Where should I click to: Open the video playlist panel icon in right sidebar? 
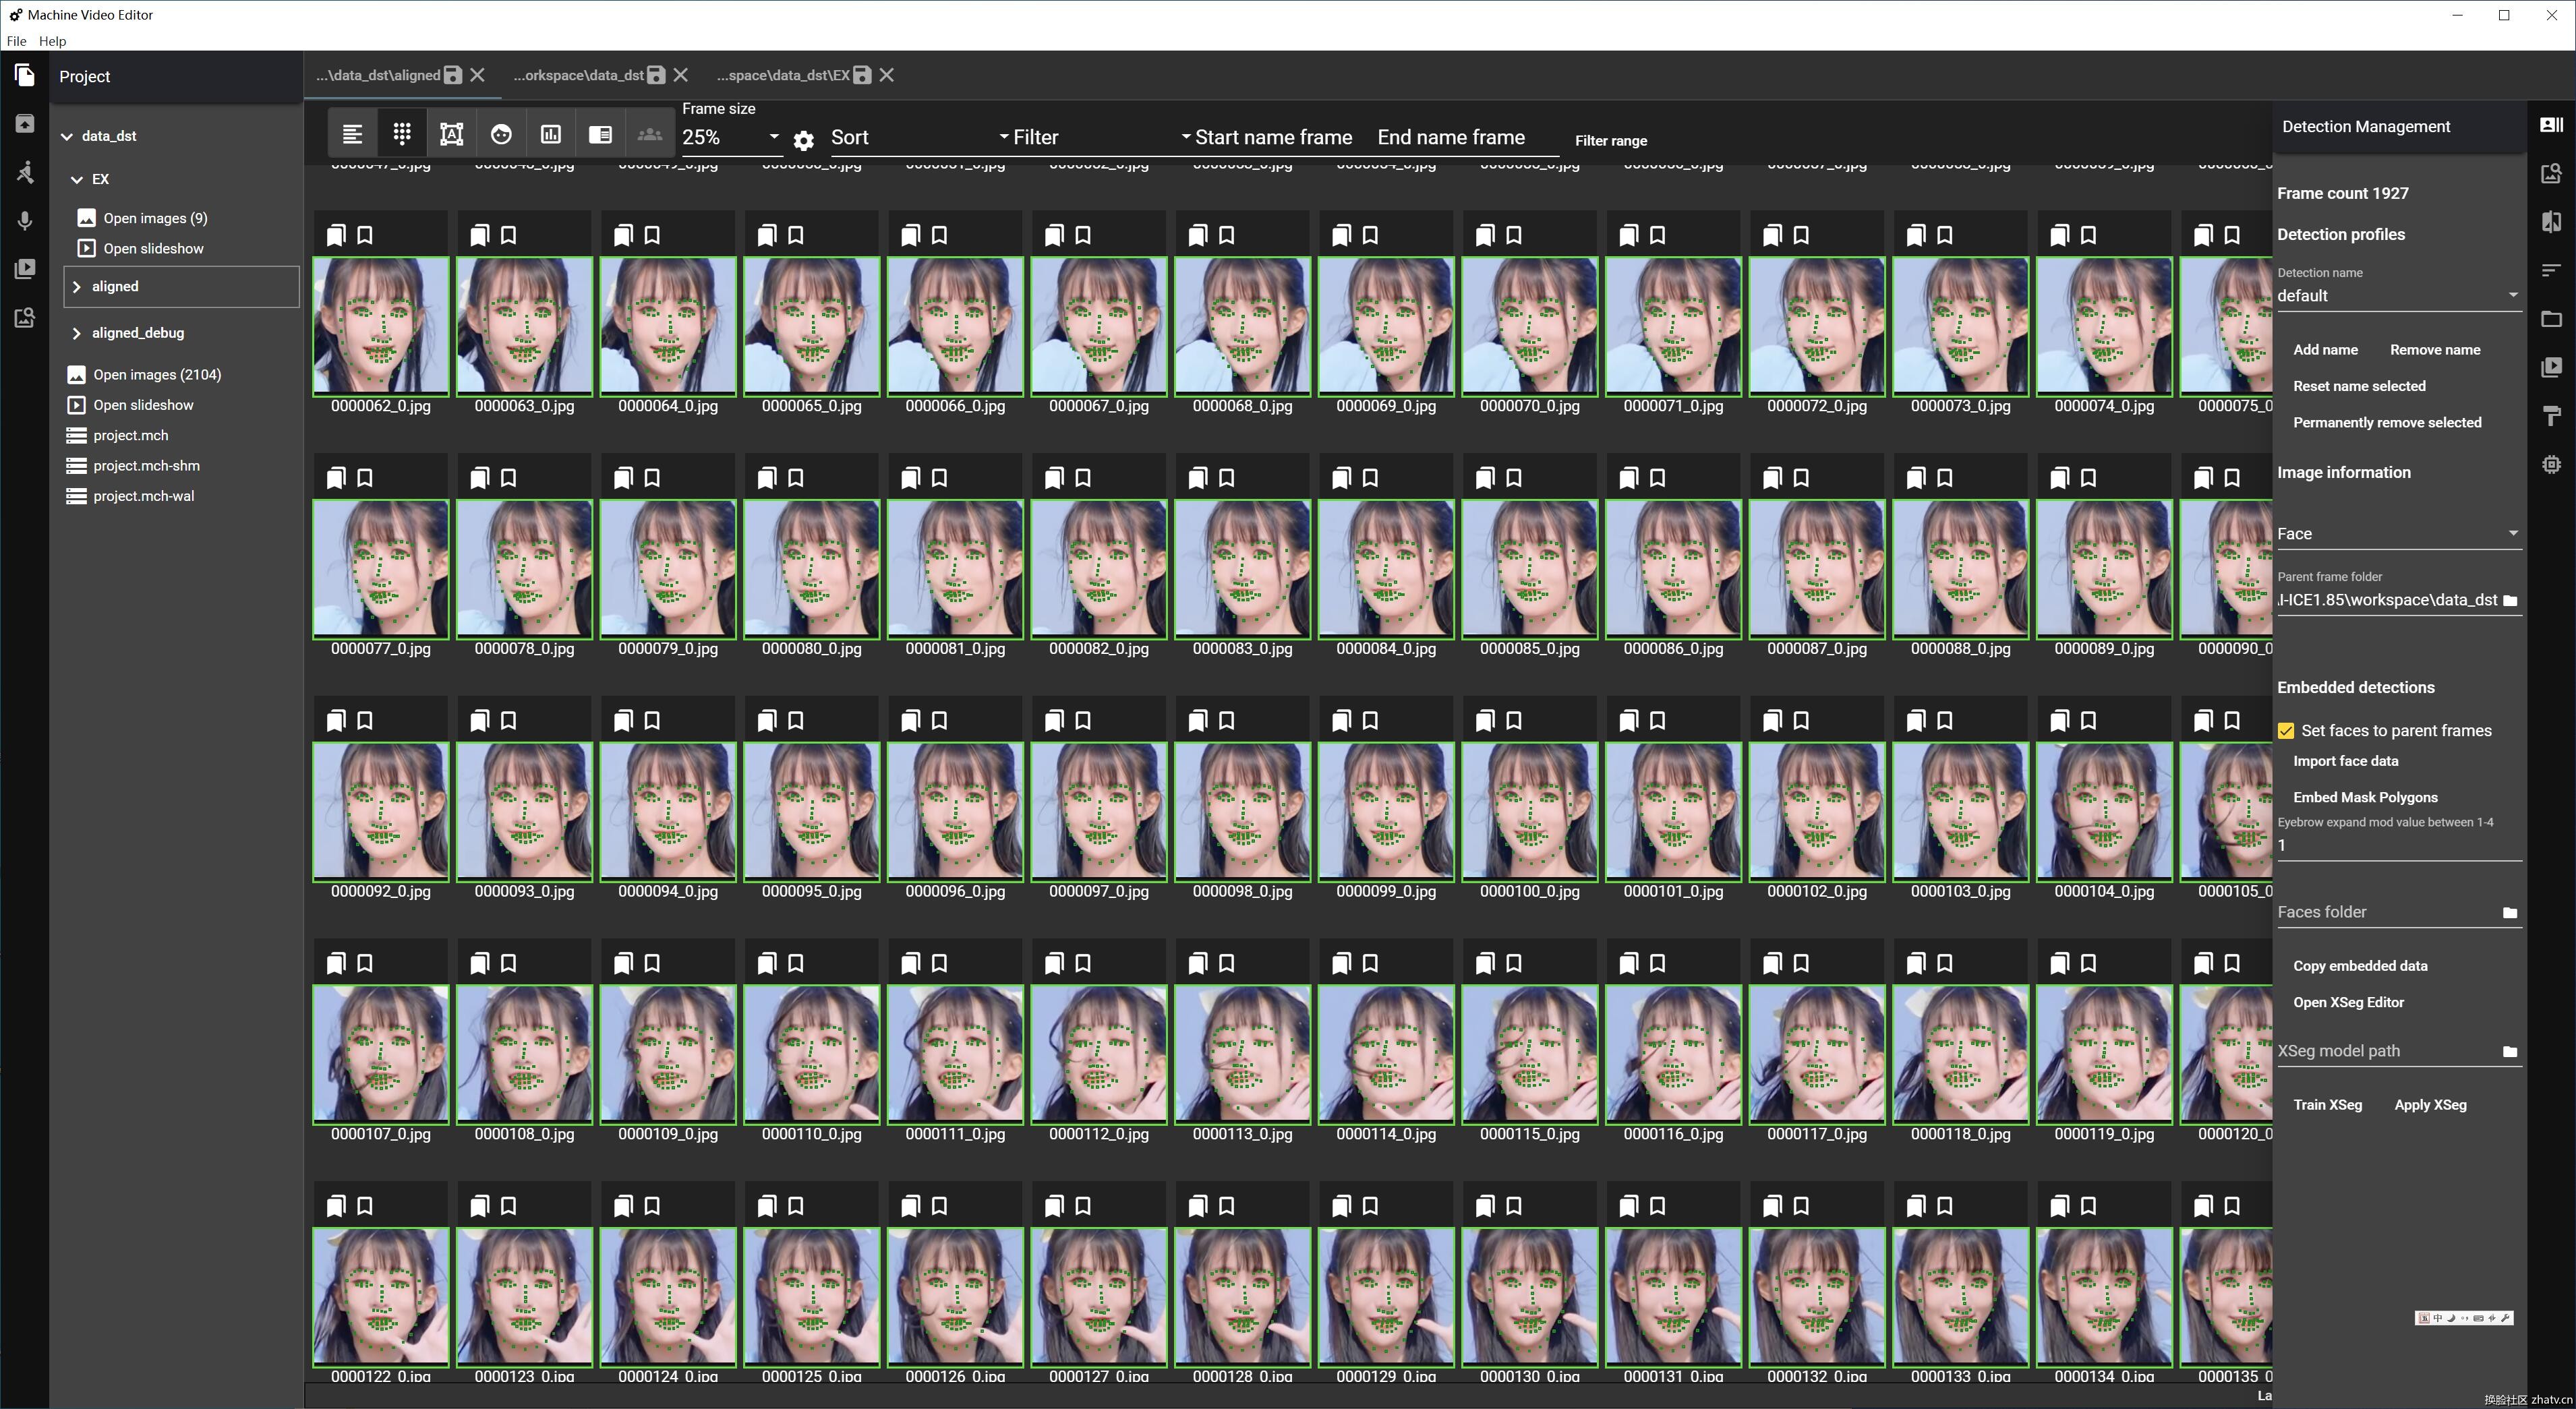(x=2551, y=367)
